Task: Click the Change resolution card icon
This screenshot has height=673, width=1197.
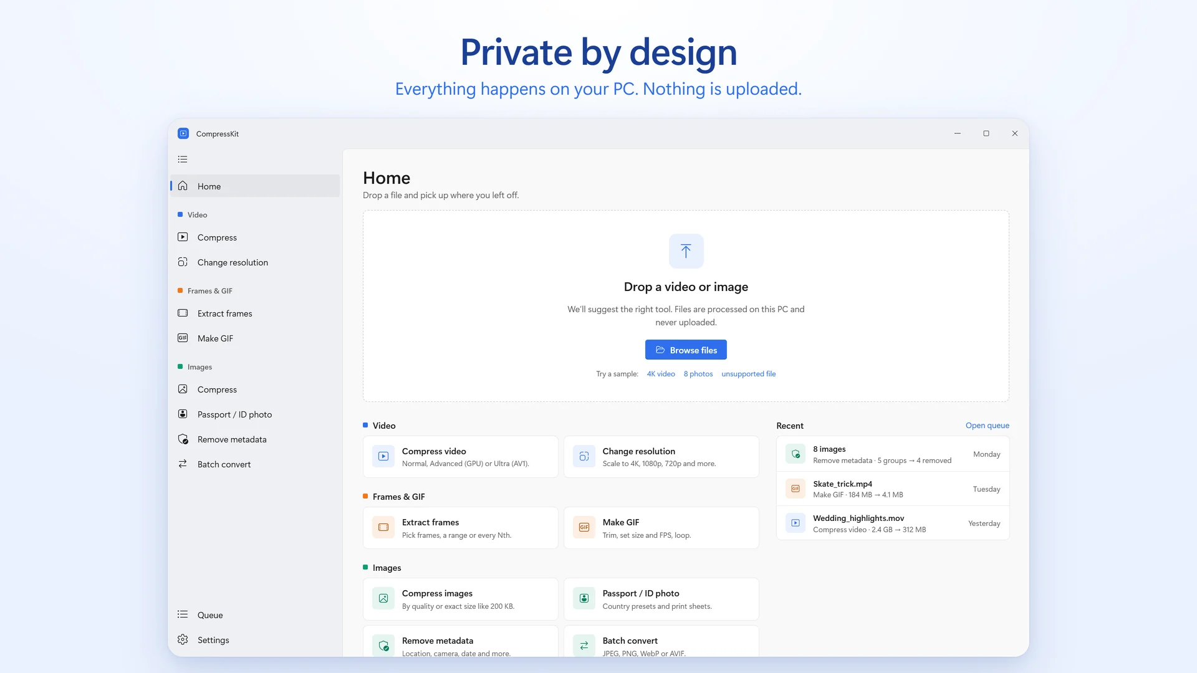Action: coord(584,456)
